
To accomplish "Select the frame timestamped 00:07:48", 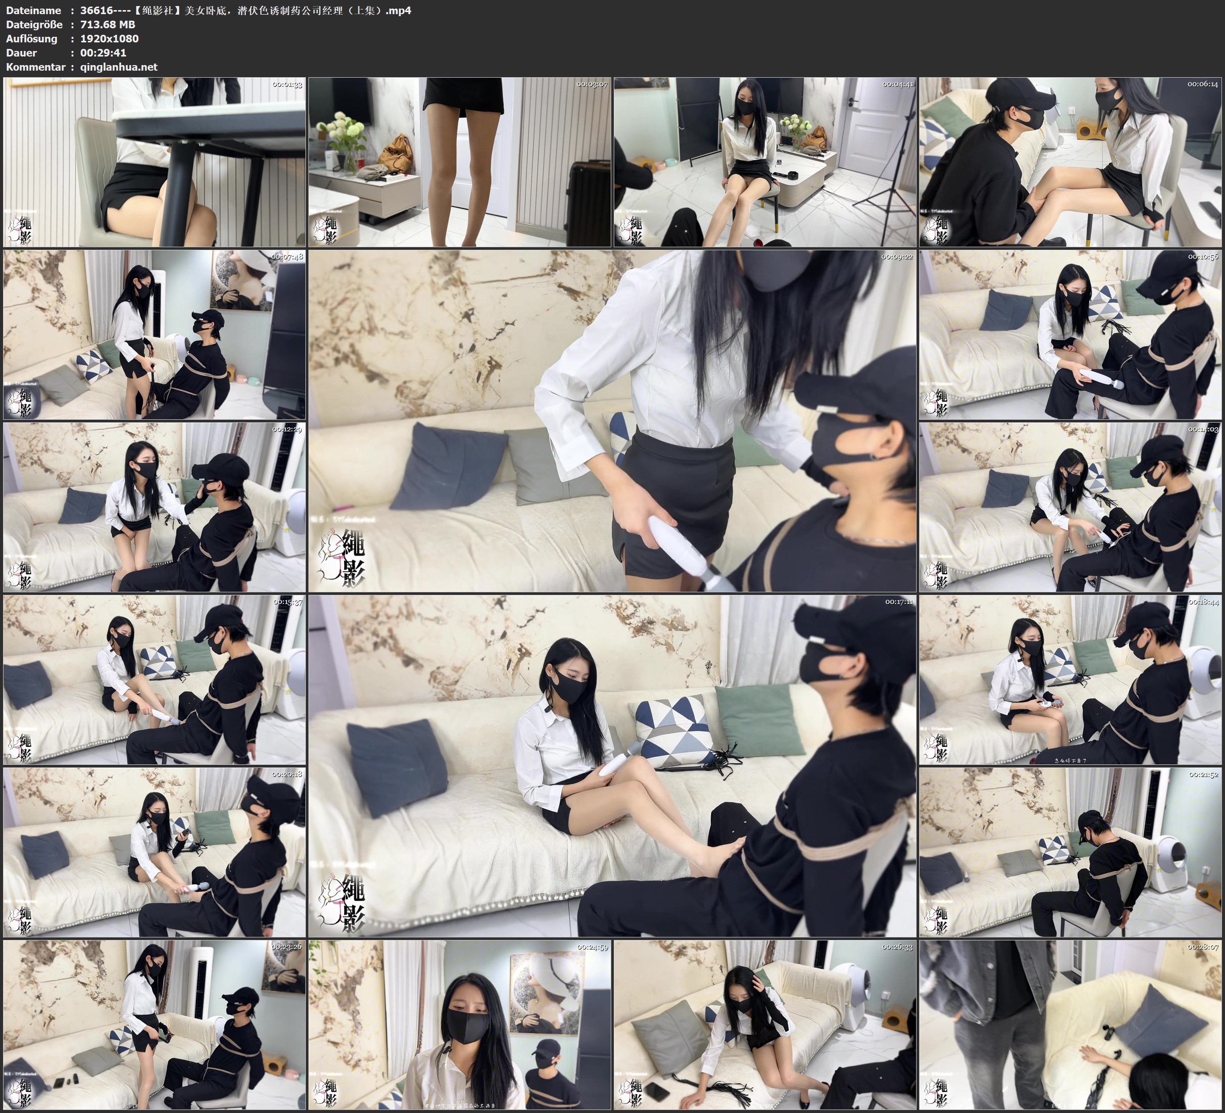I will click(154, 335).
